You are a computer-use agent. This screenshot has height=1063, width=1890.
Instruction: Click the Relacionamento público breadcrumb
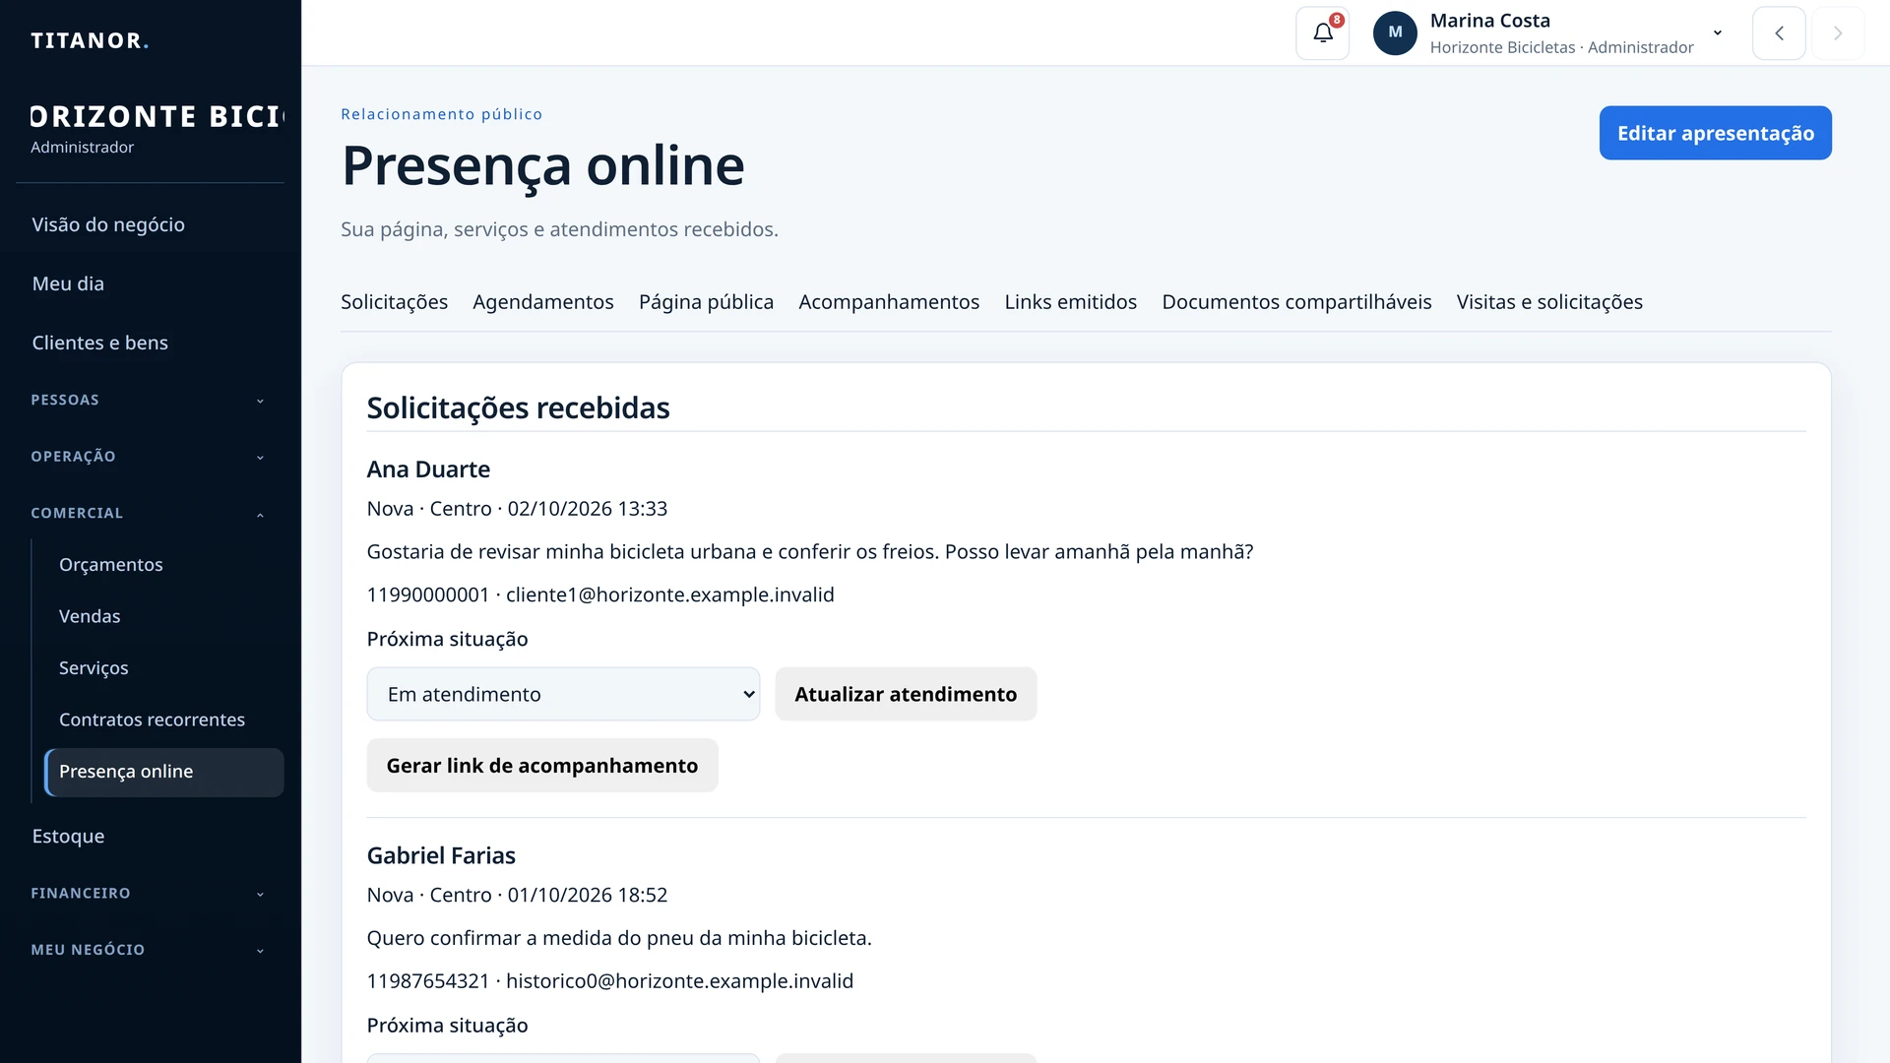coord(441,114)
